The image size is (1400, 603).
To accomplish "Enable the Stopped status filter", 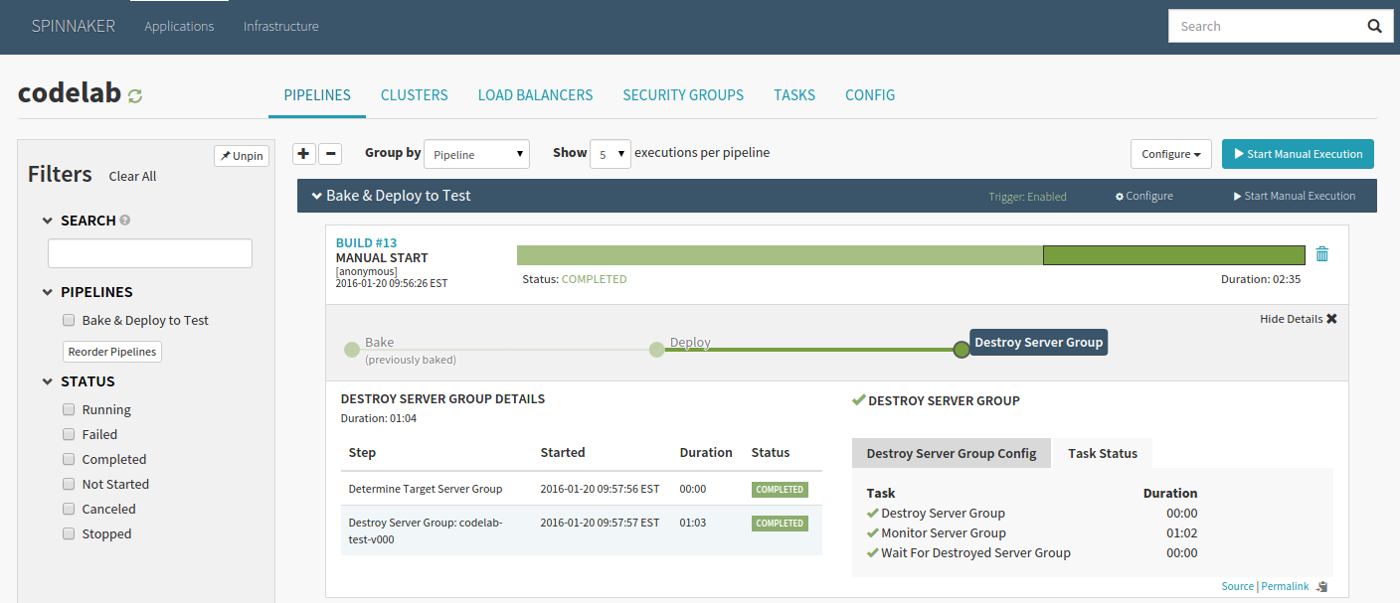I will pos(69,533).
